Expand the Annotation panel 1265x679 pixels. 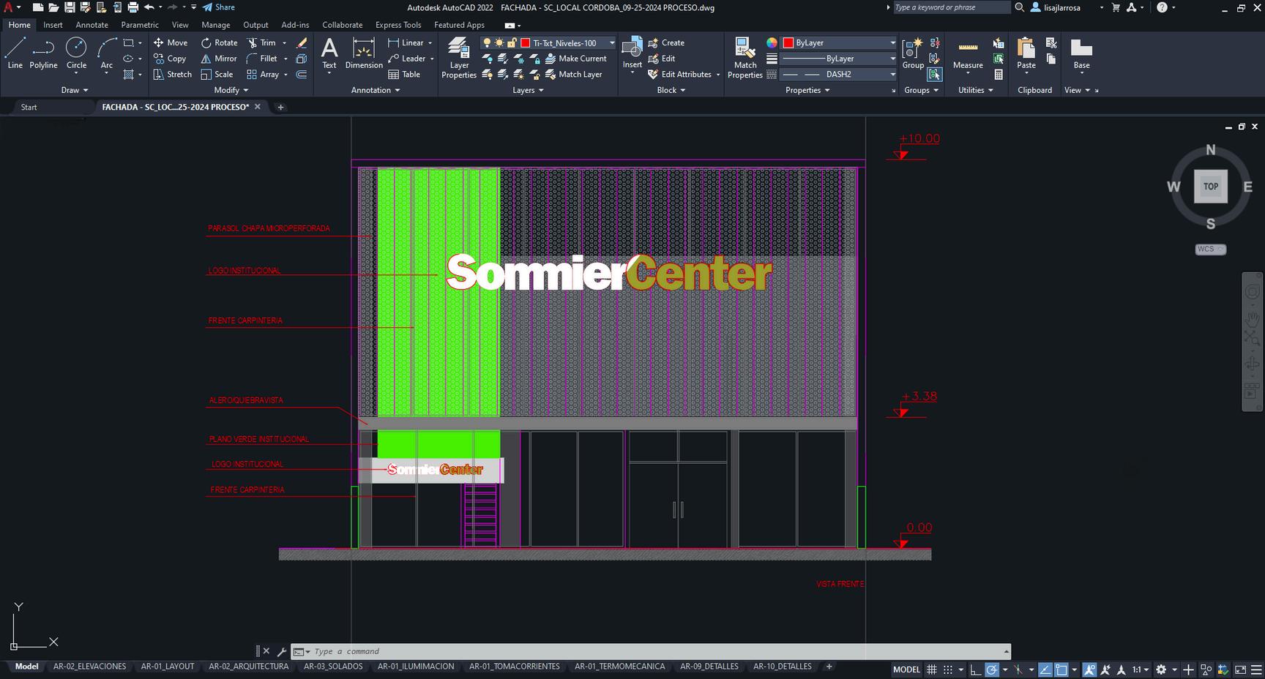tap(376, 90)
